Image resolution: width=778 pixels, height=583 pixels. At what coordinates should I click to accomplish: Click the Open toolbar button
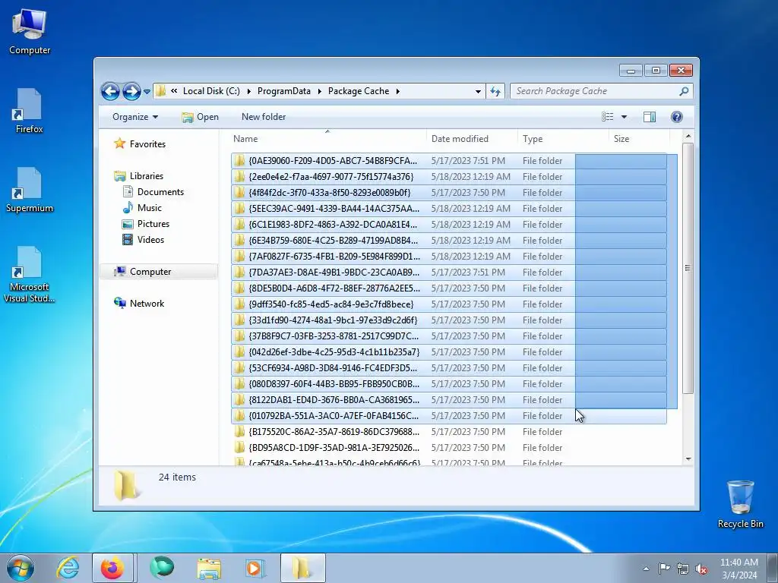coord(200,117)
